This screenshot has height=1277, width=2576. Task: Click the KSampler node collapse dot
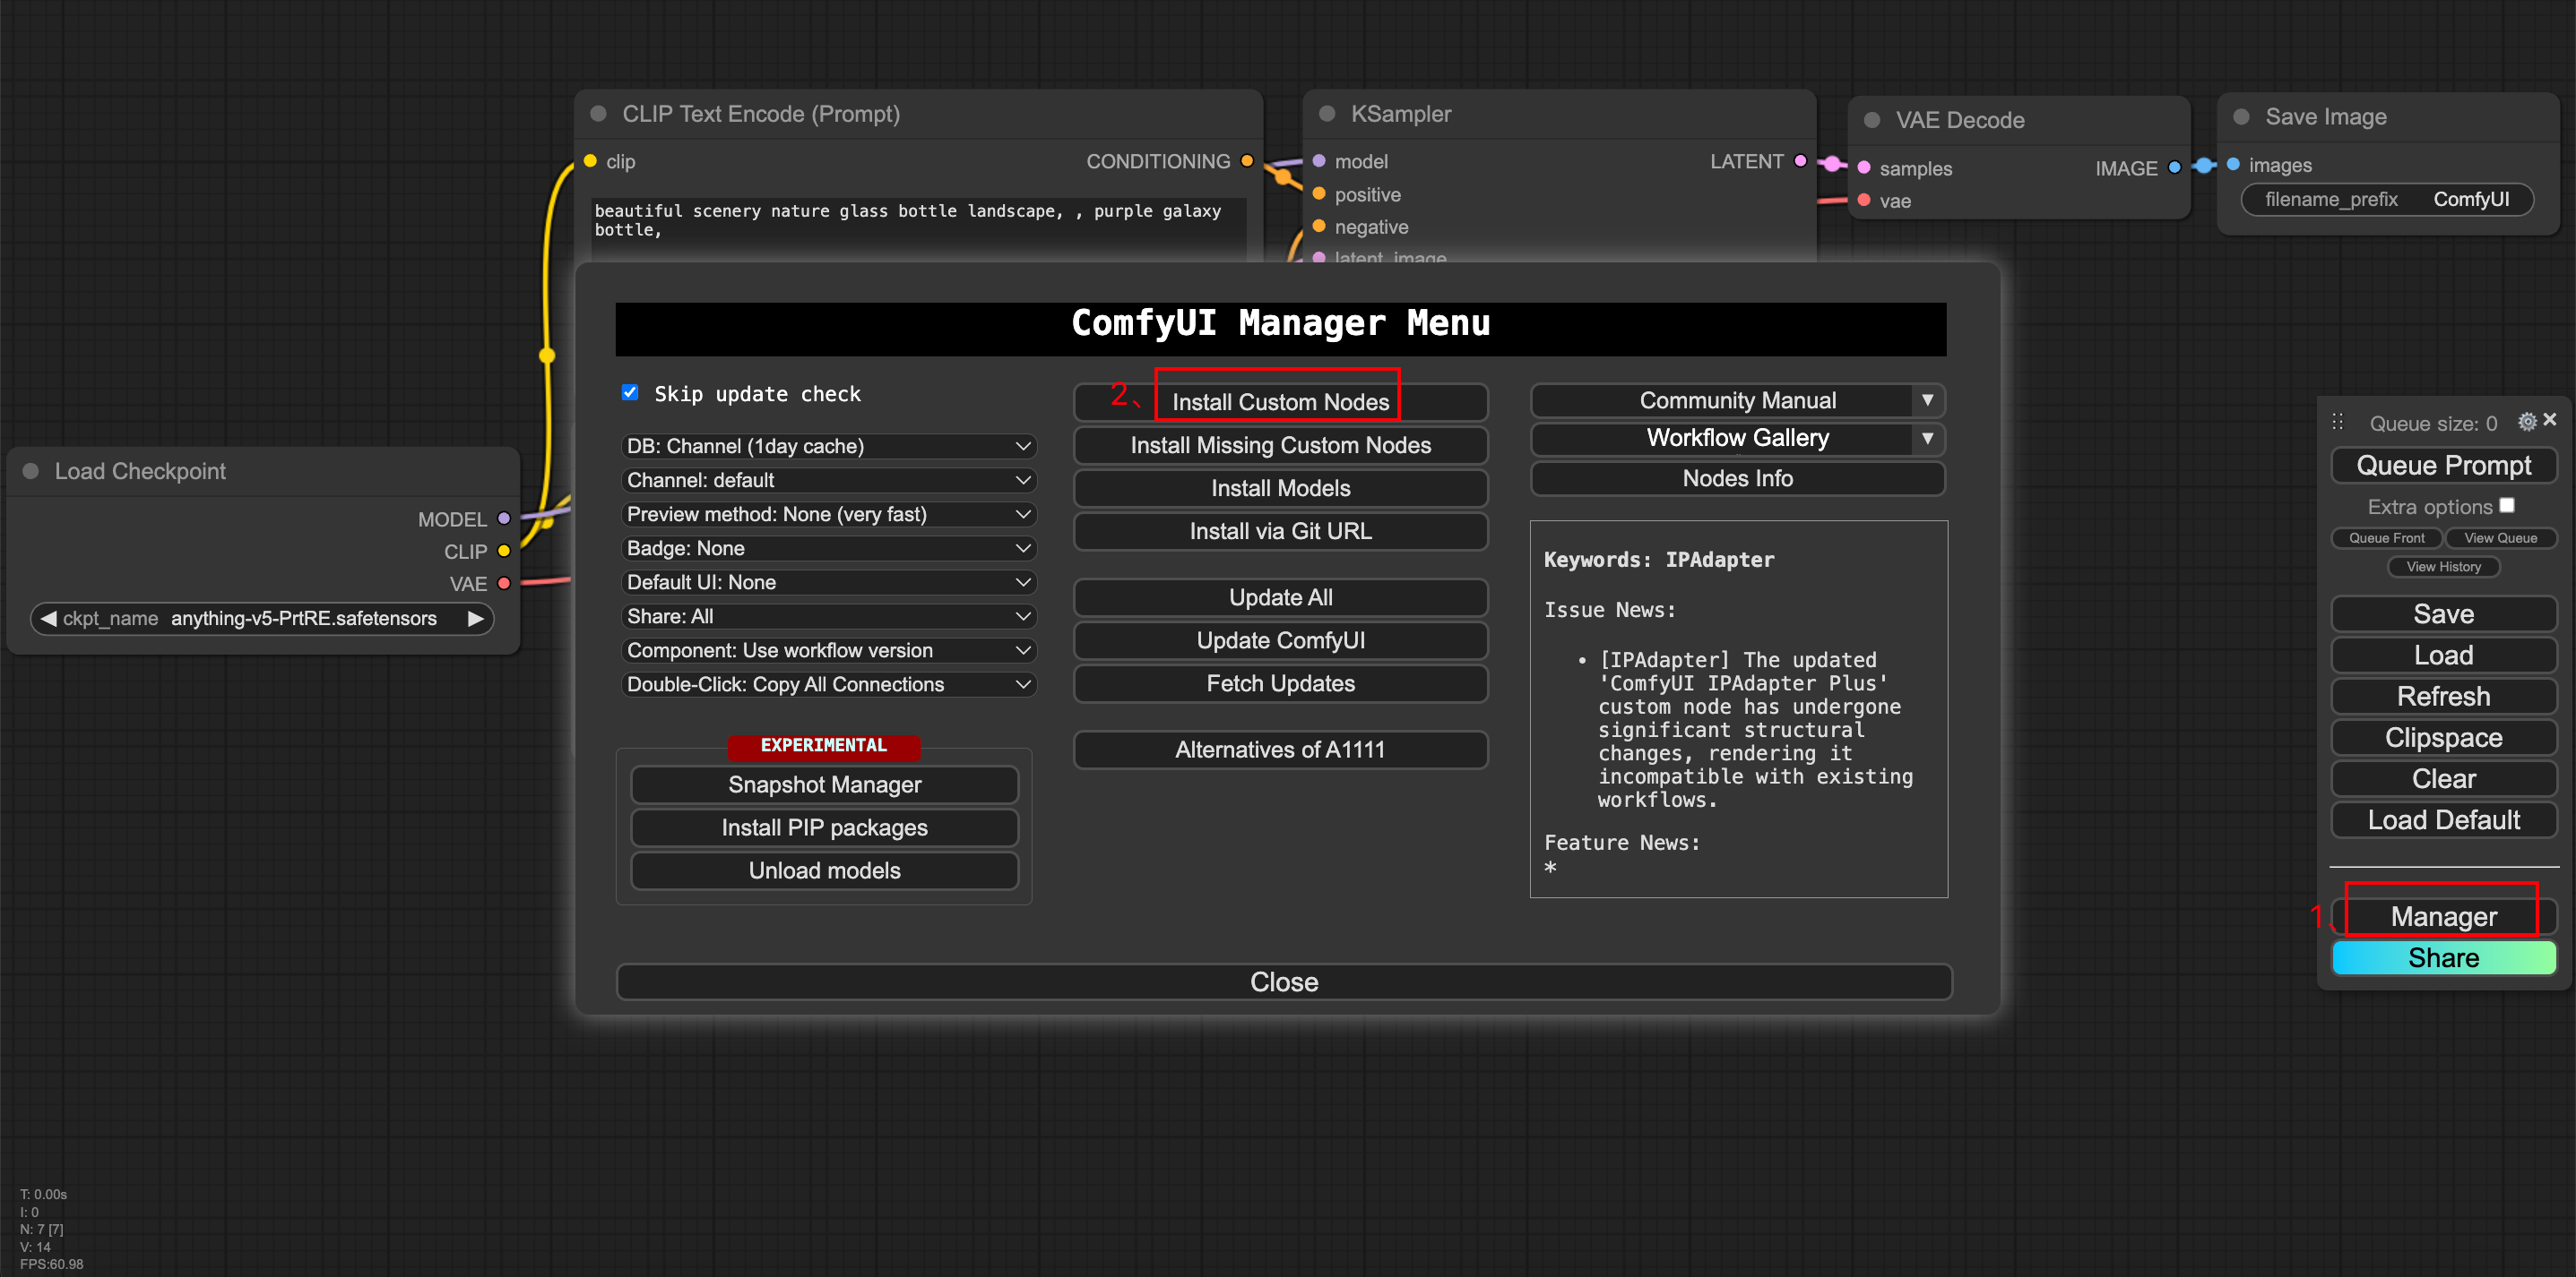(1327, 114)
